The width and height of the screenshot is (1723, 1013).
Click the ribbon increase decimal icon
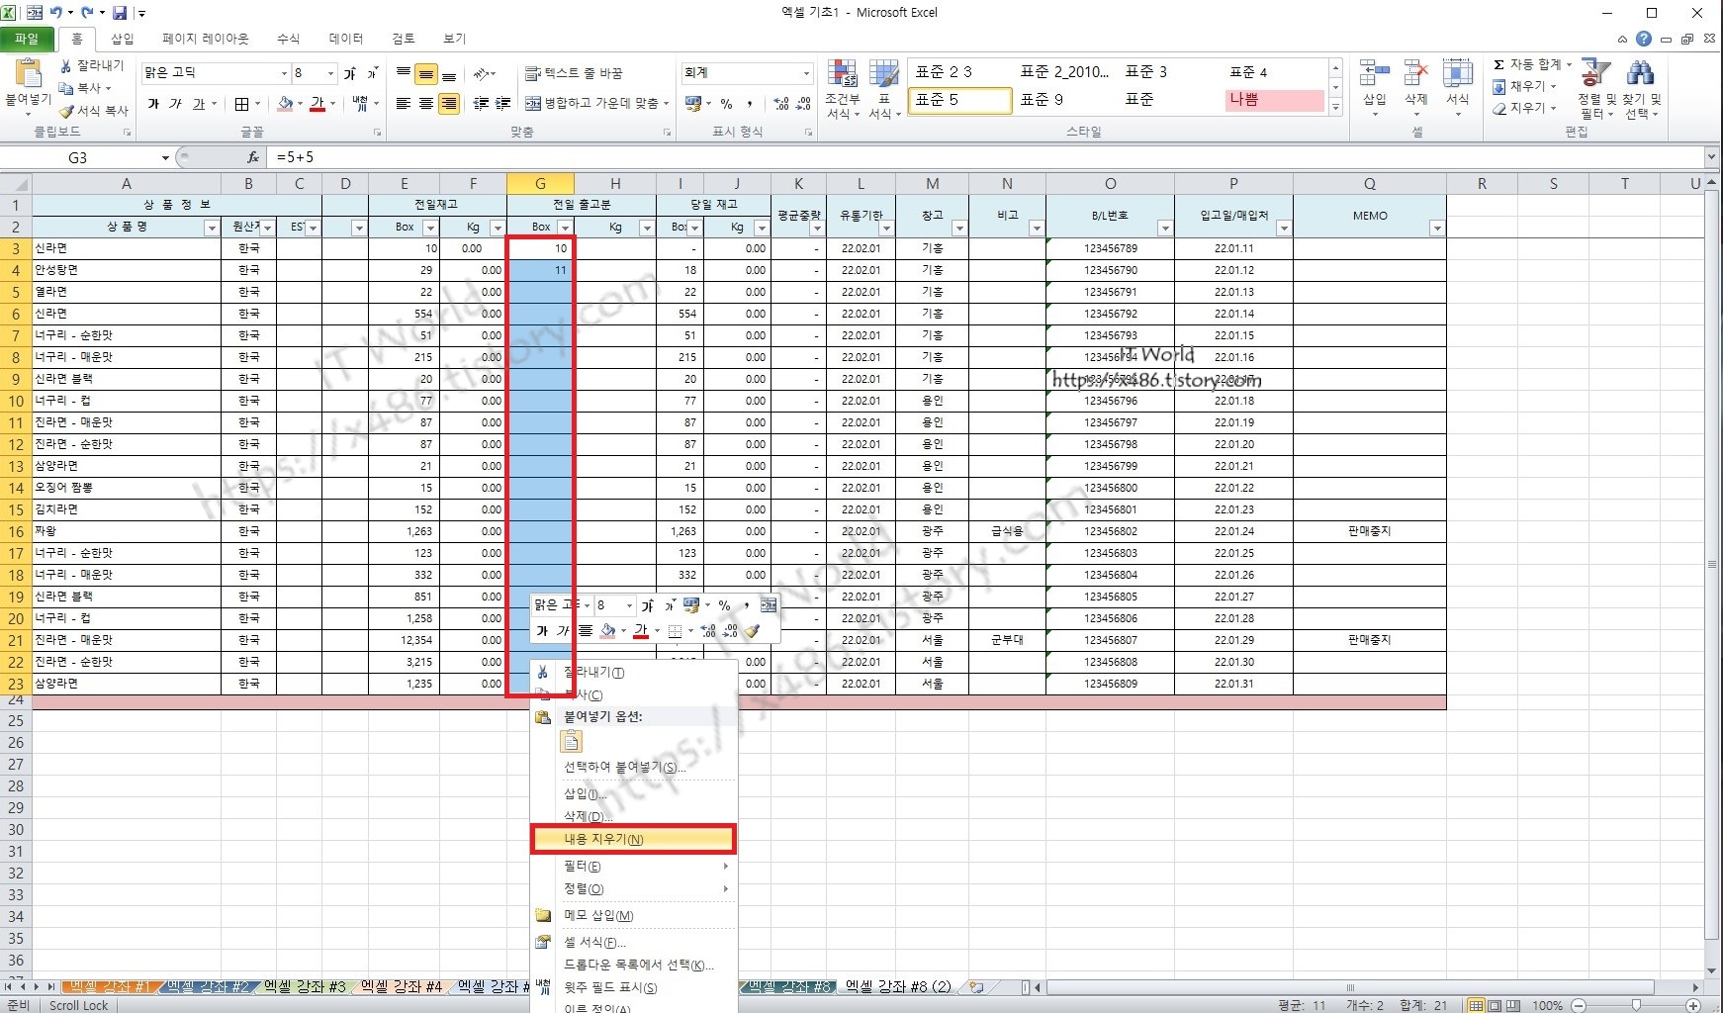click(x=781, y=103)
